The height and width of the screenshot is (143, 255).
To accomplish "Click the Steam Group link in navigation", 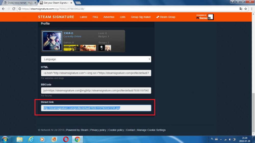I will 166,17.
